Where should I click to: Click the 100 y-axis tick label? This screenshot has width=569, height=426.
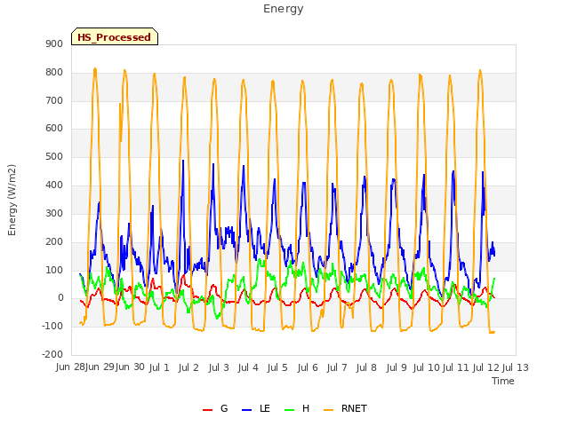click(x=54, y=270)
